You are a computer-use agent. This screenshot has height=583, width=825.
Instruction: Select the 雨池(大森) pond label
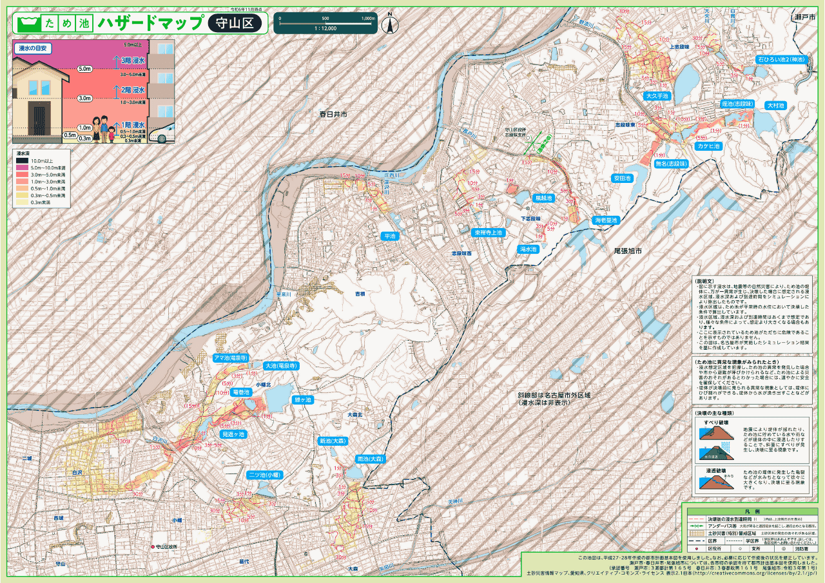coord(370,459)
